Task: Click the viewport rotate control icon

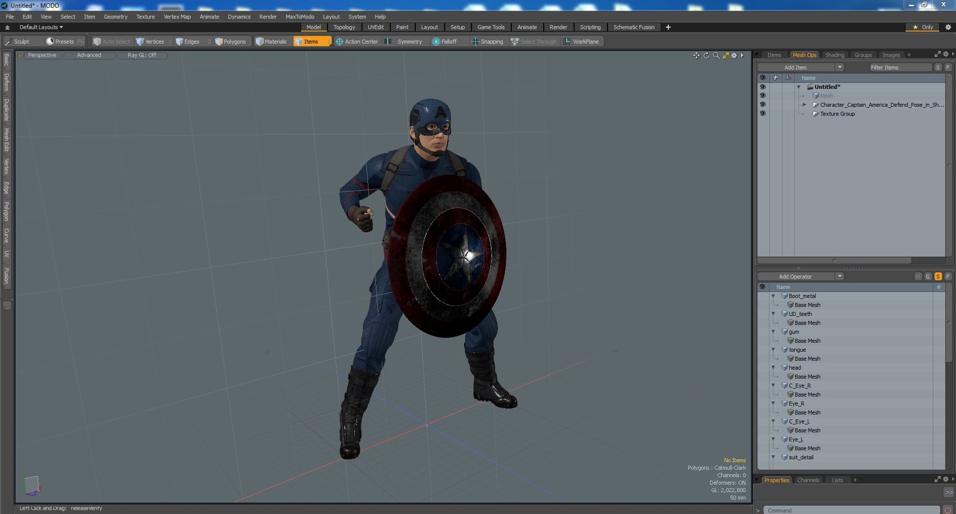Action: click(x=706, y=55)
